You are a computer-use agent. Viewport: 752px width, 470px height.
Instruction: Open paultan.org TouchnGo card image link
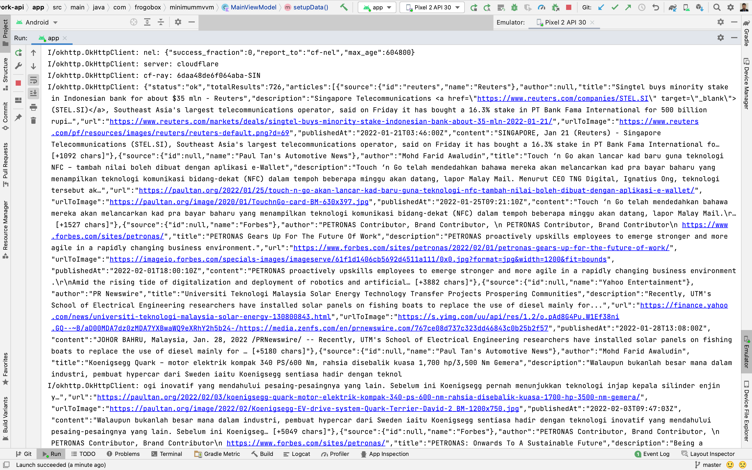pyautogui.click(x=239, y=202)
